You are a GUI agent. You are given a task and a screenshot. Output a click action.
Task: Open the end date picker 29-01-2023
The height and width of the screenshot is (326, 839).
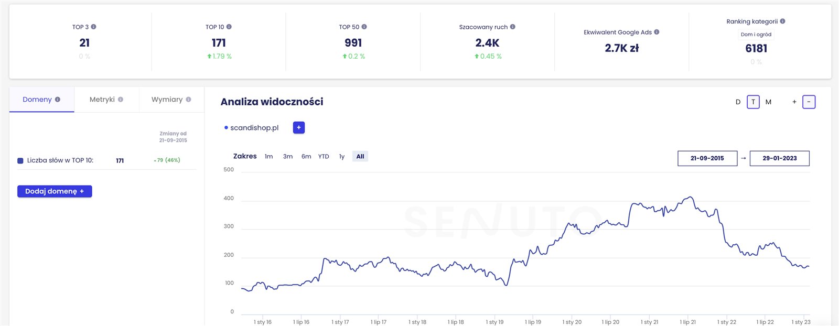(x=779, y=158)
